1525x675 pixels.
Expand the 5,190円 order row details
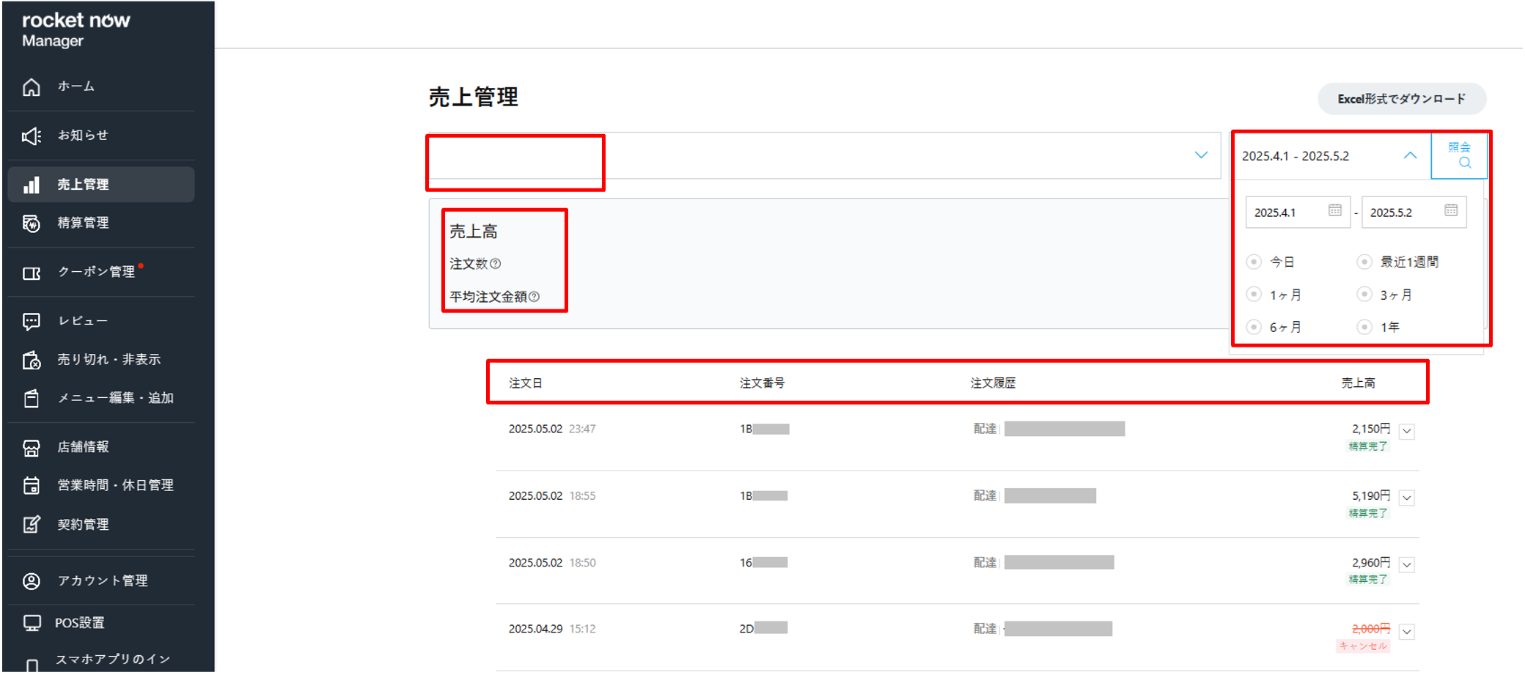1407,498
